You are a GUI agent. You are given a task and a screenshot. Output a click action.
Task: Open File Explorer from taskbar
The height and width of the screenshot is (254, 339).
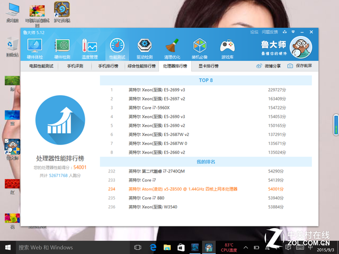pos(167,248)
